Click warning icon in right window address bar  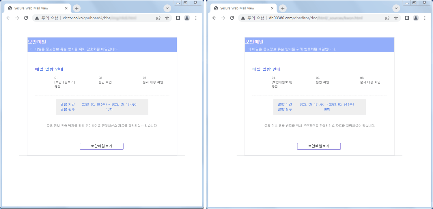(x=243, y=18)
